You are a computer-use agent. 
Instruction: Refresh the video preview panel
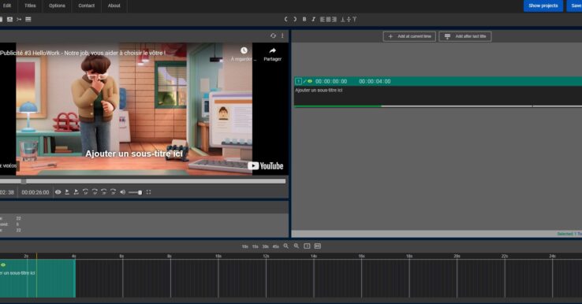273,35
